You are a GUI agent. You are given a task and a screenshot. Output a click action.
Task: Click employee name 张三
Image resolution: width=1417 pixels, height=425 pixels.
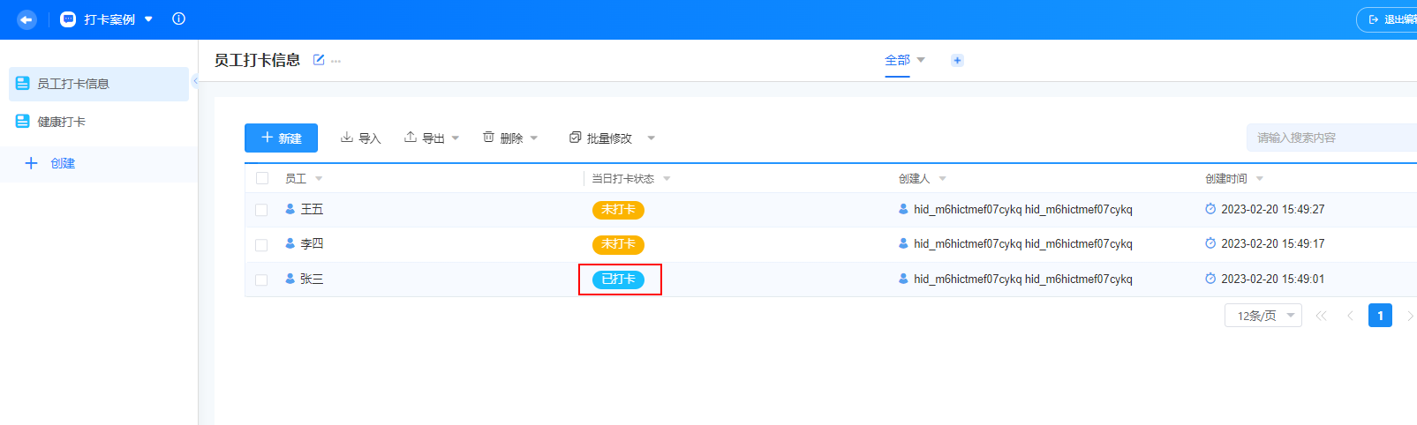pyautogui.click(x=312, y=279)
